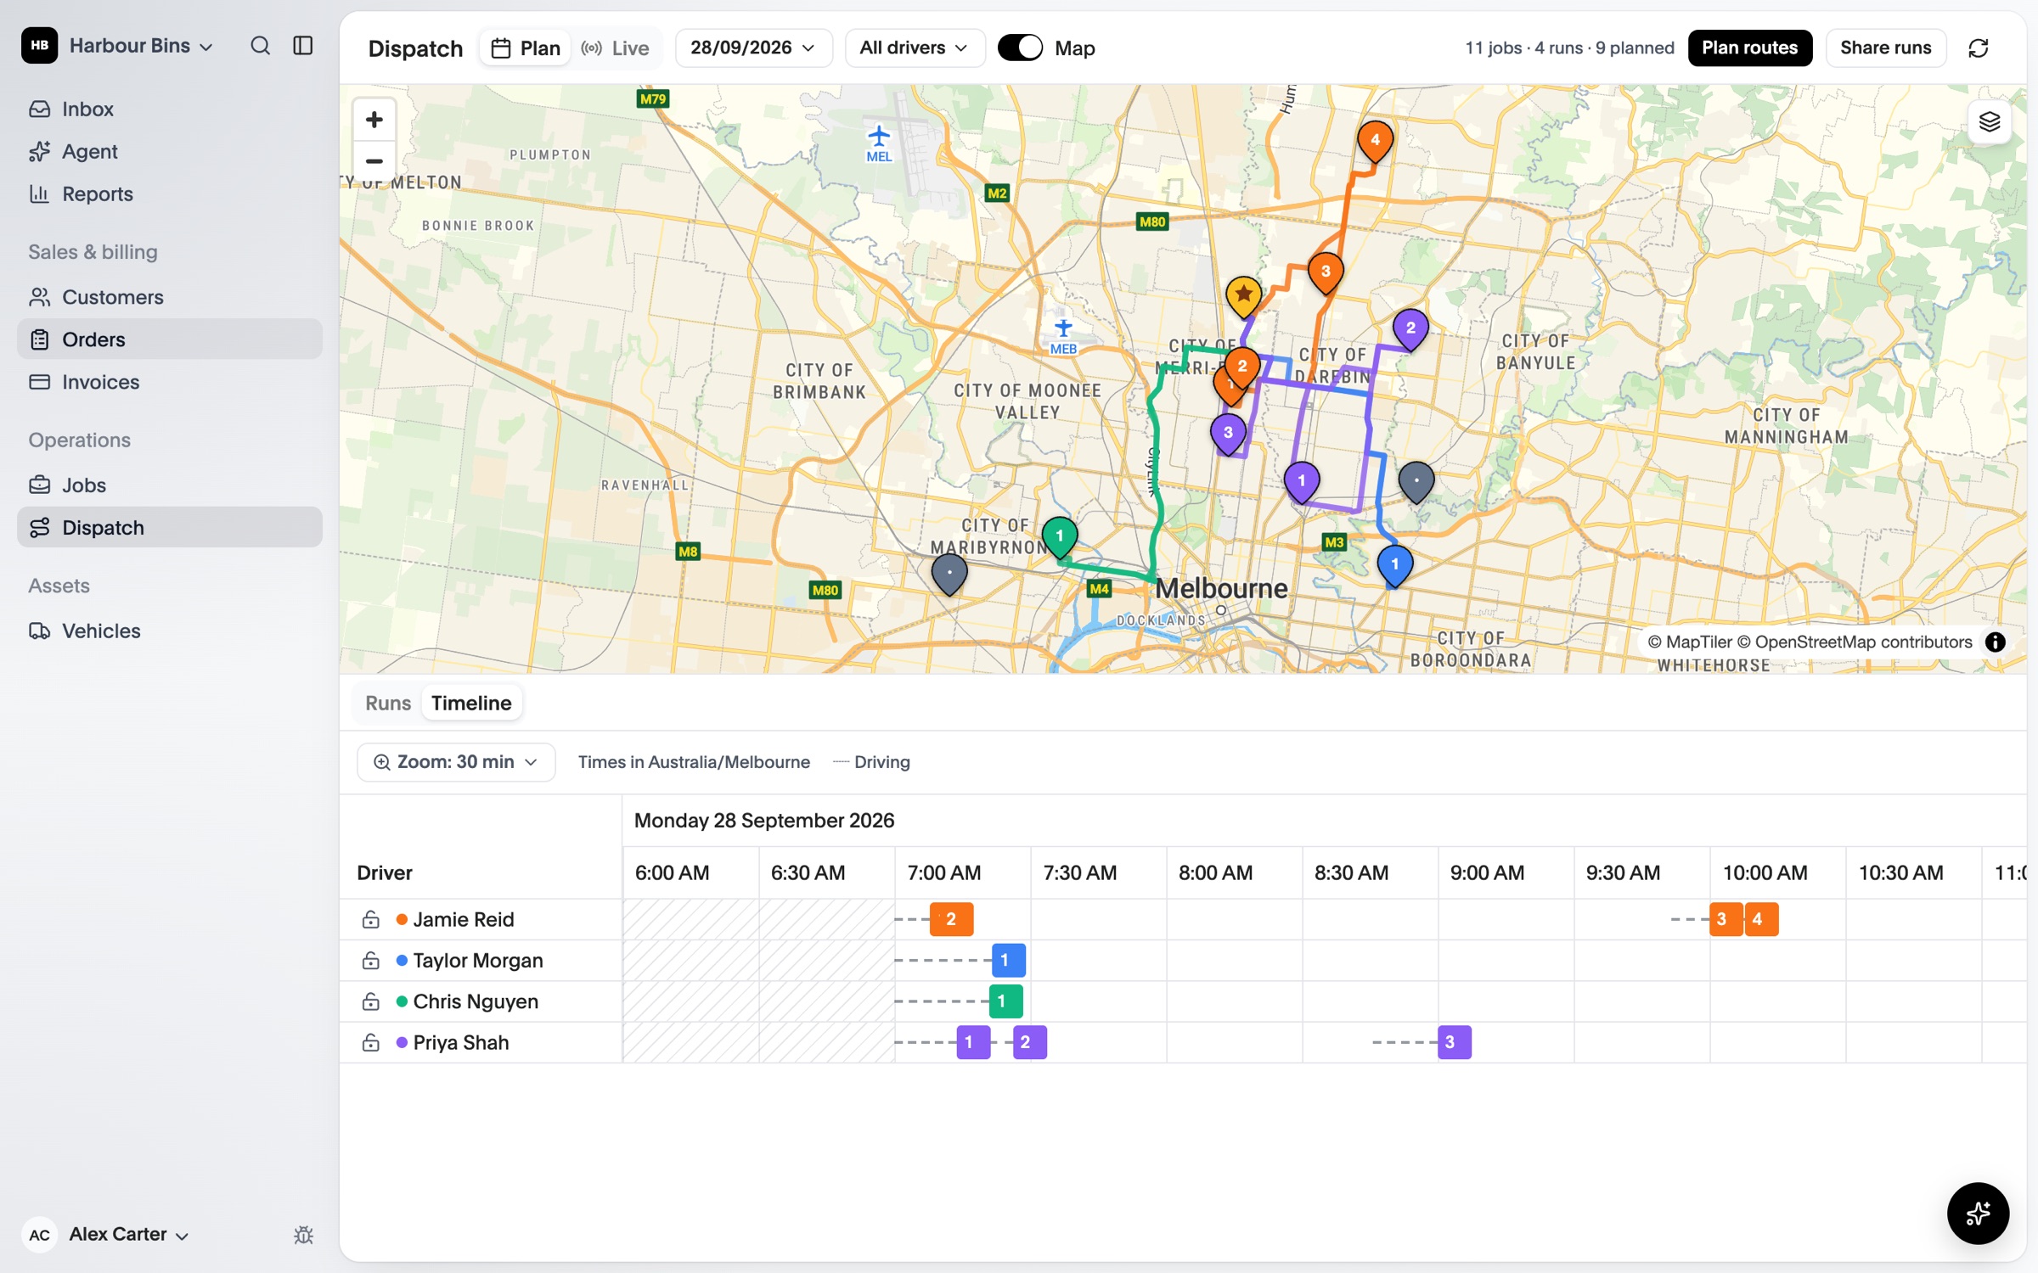Click the bug icon near Alex Carter

tap(303, 1235)
